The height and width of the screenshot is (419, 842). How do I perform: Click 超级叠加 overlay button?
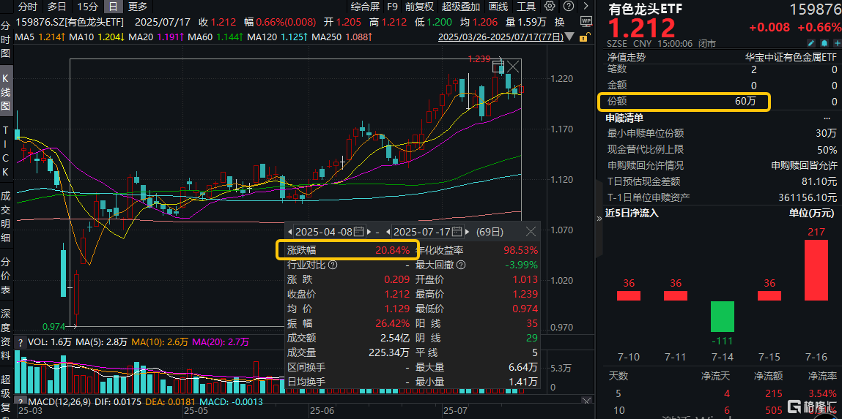point(462,7)
